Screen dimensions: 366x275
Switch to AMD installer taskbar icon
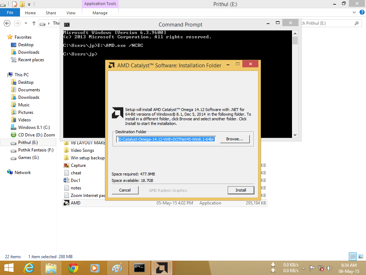[x=162, y=268]
